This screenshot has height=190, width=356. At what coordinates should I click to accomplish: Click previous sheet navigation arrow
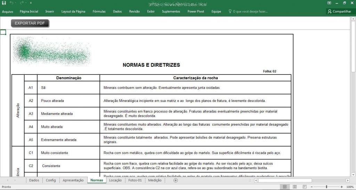pos(8,180)
